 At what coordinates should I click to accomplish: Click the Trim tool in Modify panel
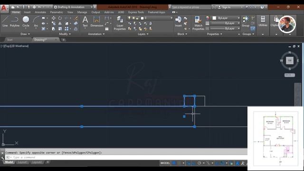pos(66,18)
